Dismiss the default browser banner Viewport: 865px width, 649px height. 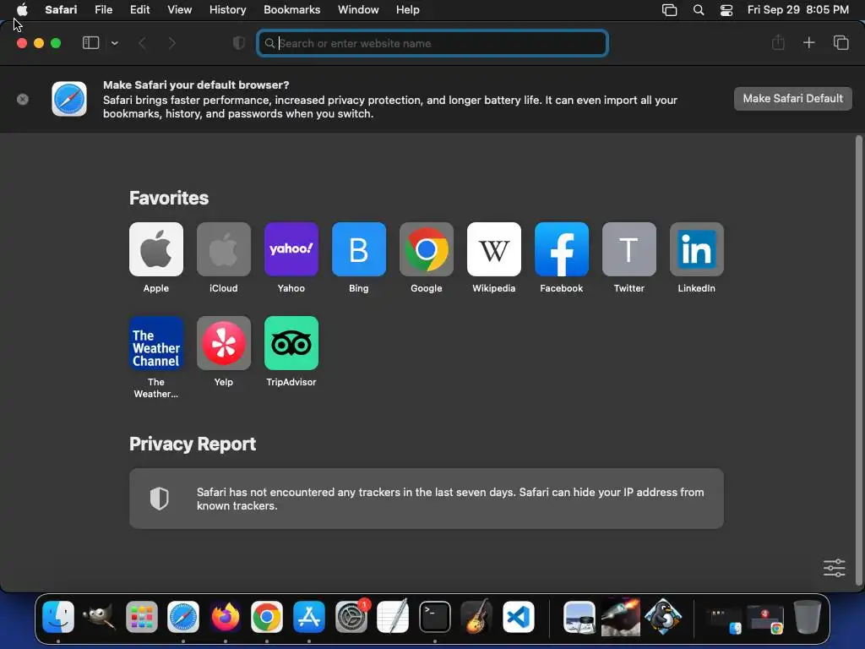point(23,100)
